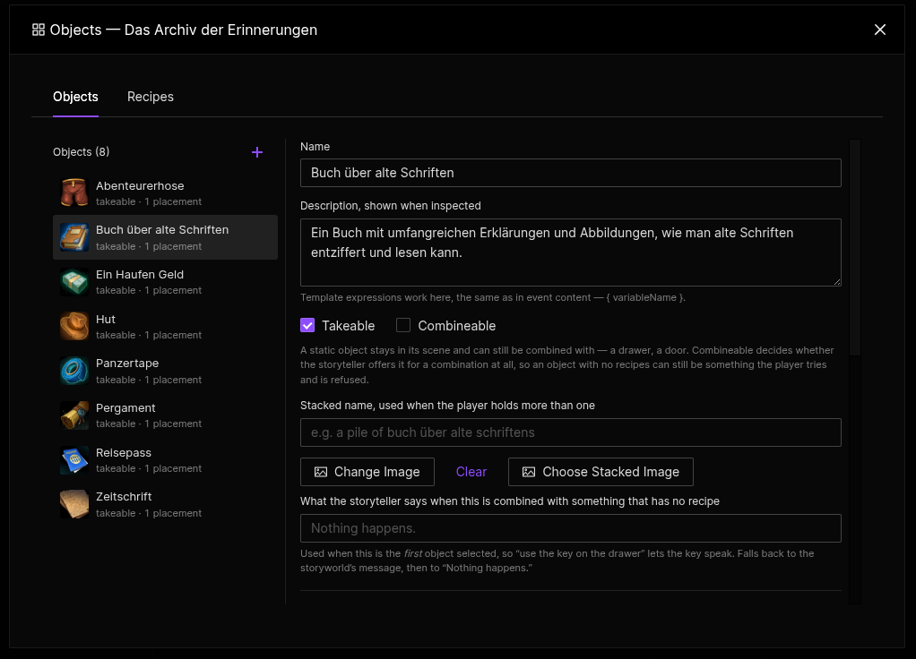Click the Clear image link
This screenshot has width=916, height=659.
pos(471,472)
